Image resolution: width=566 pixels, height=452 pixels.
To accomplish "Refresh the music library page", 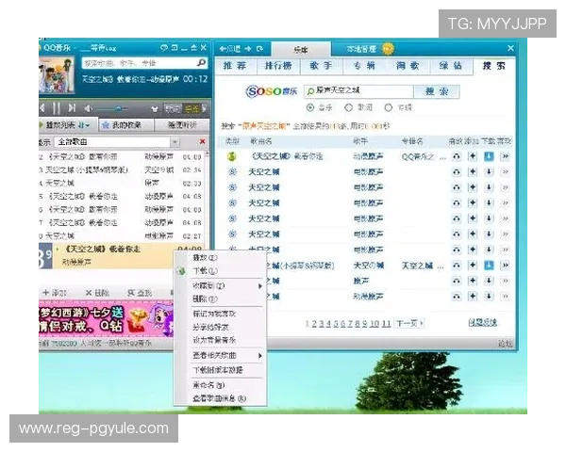I will click(259, 49).
